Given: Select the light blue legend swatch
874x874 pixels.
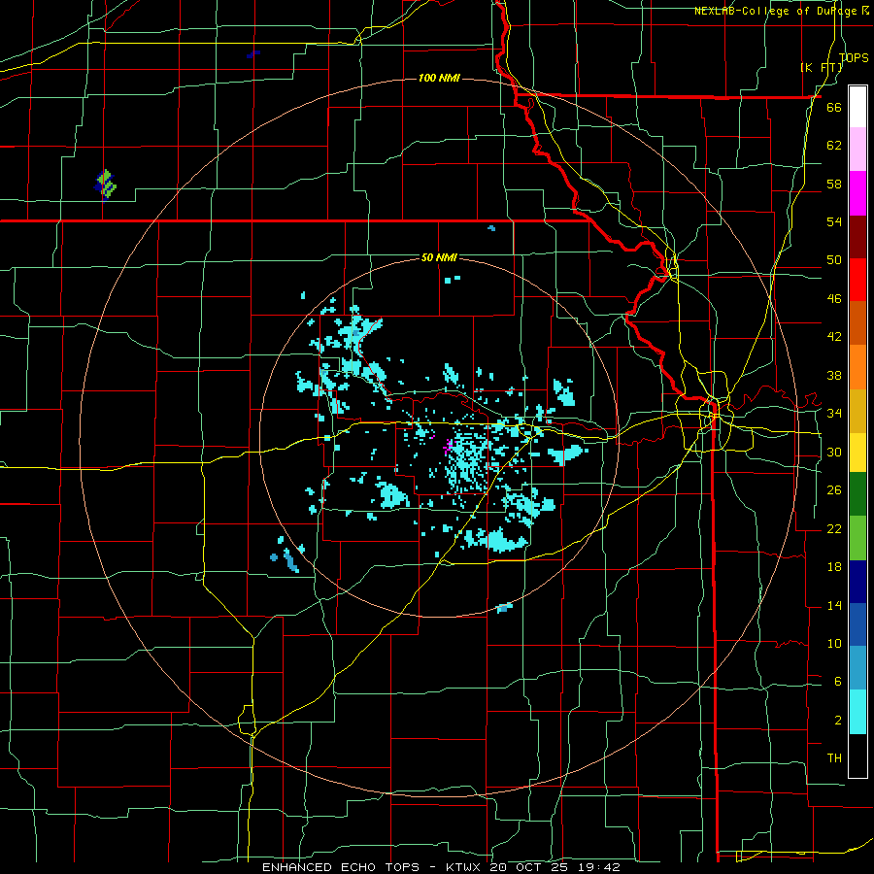Looking at the screenshot, I should click(857, 668).
